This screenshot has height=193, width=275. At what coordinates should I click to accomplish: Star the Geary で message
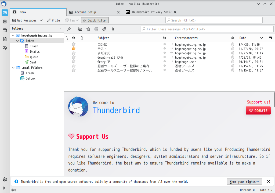pyautogui.click(x=74, y=62)
